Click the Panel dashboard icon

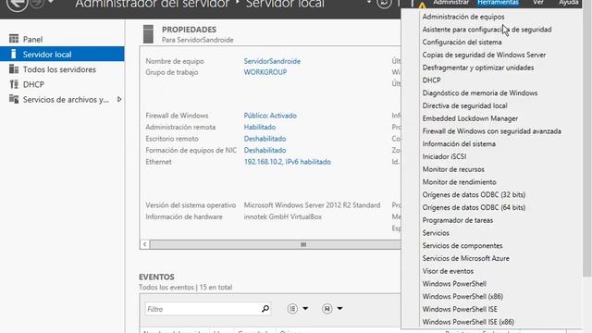14,39
